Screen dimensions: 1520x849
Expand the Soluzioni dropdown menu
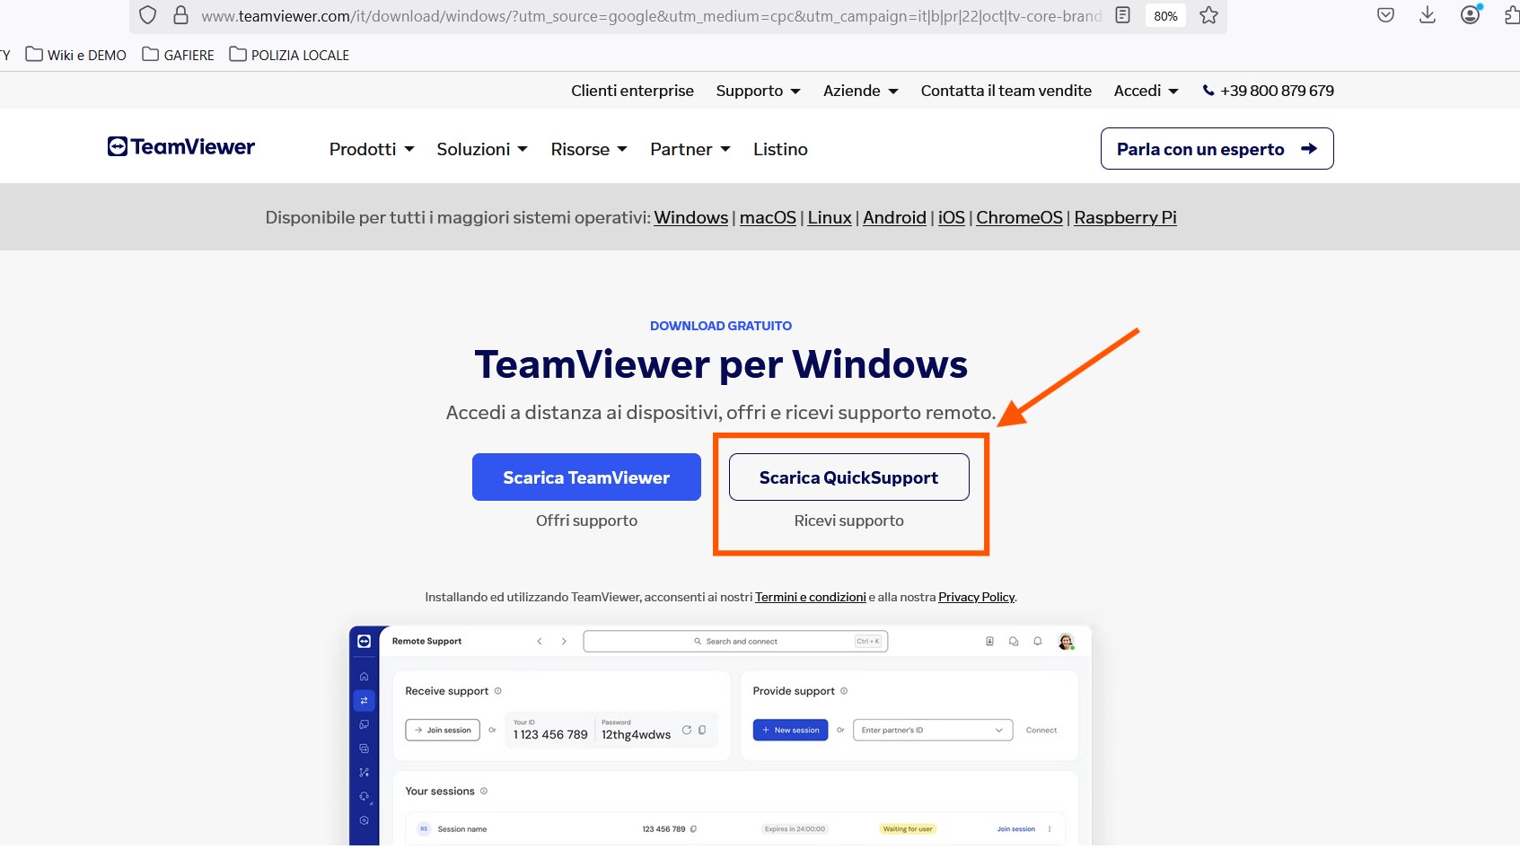[x=482, y=149]
